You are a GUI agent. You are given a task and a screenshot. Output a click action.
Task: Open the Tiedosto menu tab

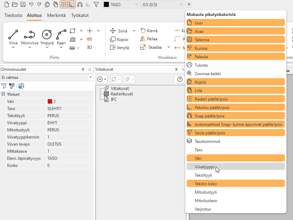coord(14,15)
